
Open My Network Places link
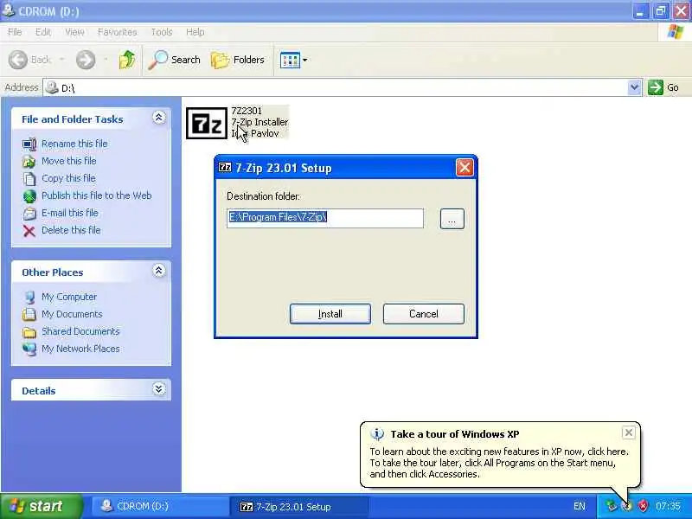click(x=80, y=349)
